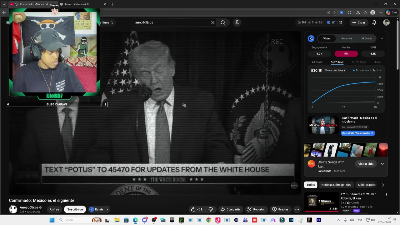Open T.Y.S Diferente video thumbnail
Image resolution: width=400 pixels, height=225 pixels.
tap(321, 202)
